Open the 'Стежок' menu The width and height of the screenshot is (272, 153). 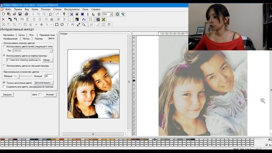coord(57,9)
